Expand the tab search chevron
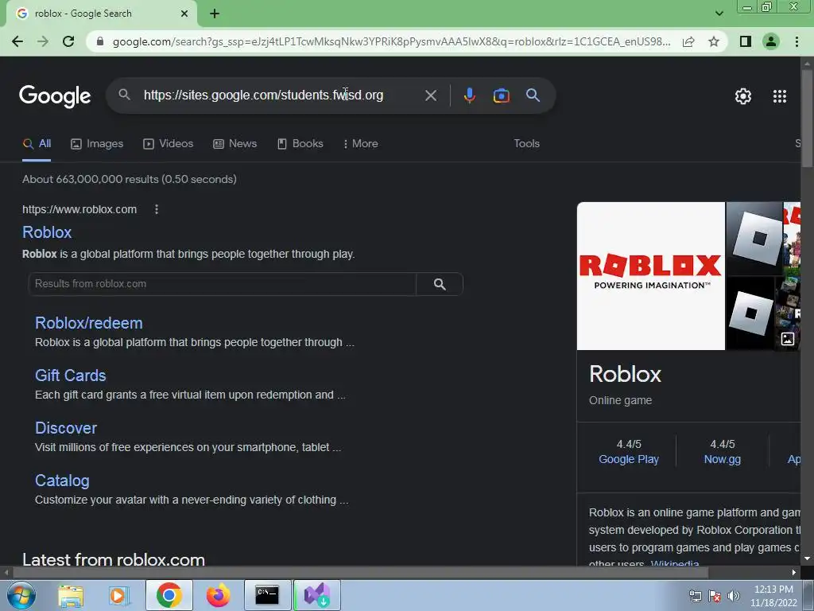 pos(719,14)
